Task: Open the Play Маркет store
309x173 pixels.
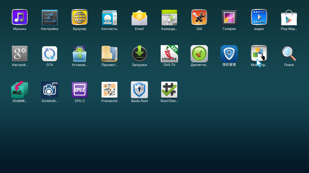Action: coord(289,18)
